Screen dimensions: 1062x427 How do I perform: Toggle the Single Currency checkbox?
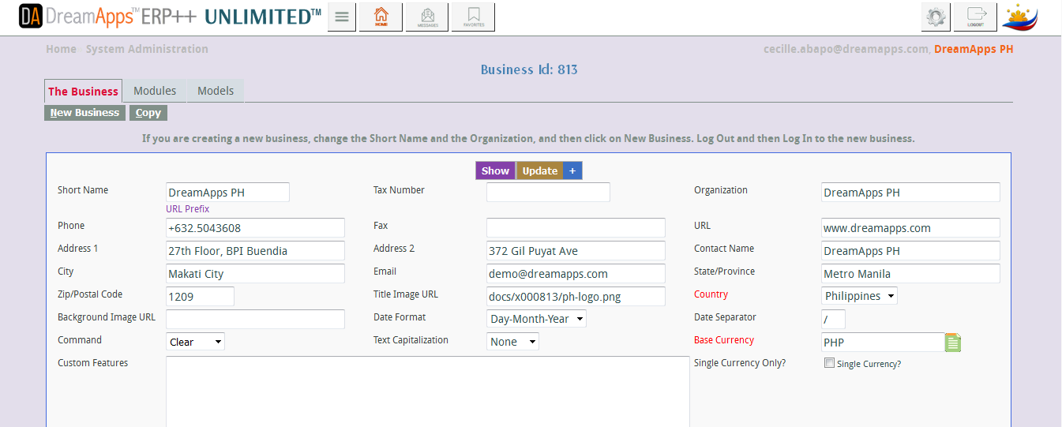point(829,363)
